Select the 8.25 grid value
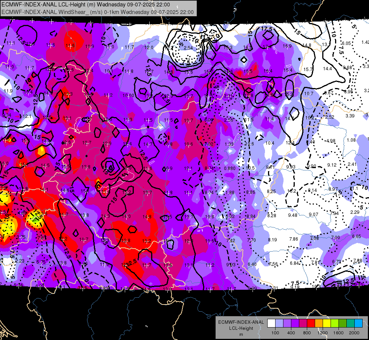The height and width of the screenshot is (340, 369). point(271,192)
